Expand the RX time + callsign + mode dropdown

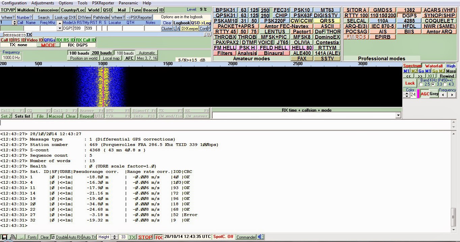coord(398,115)
